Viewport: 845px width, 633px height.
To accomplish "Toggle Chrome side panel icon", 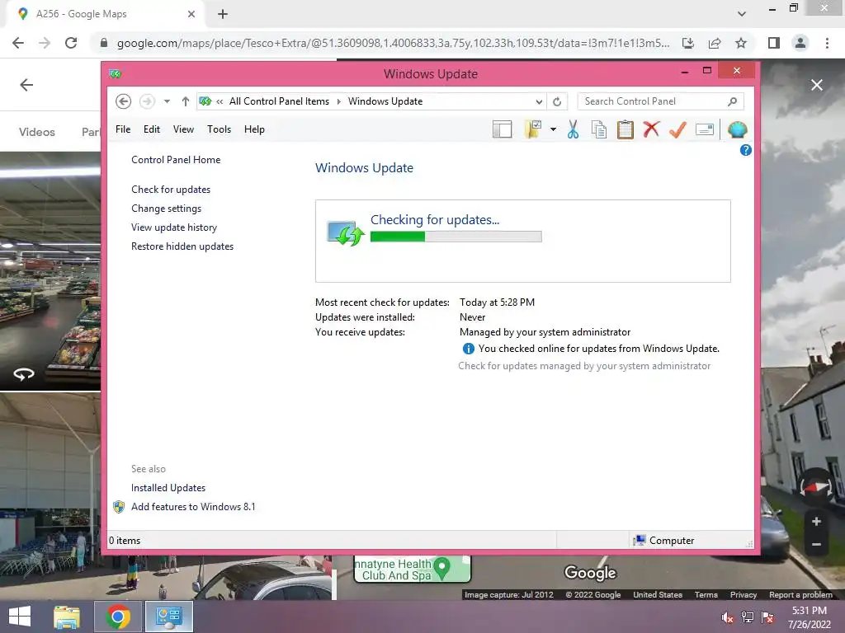I will (774, 43).
